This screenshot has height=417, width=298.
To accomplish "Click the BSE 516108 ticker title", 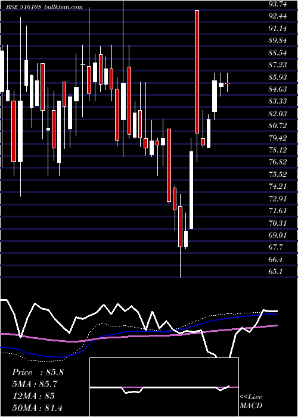I will click(x=24, y=7).
